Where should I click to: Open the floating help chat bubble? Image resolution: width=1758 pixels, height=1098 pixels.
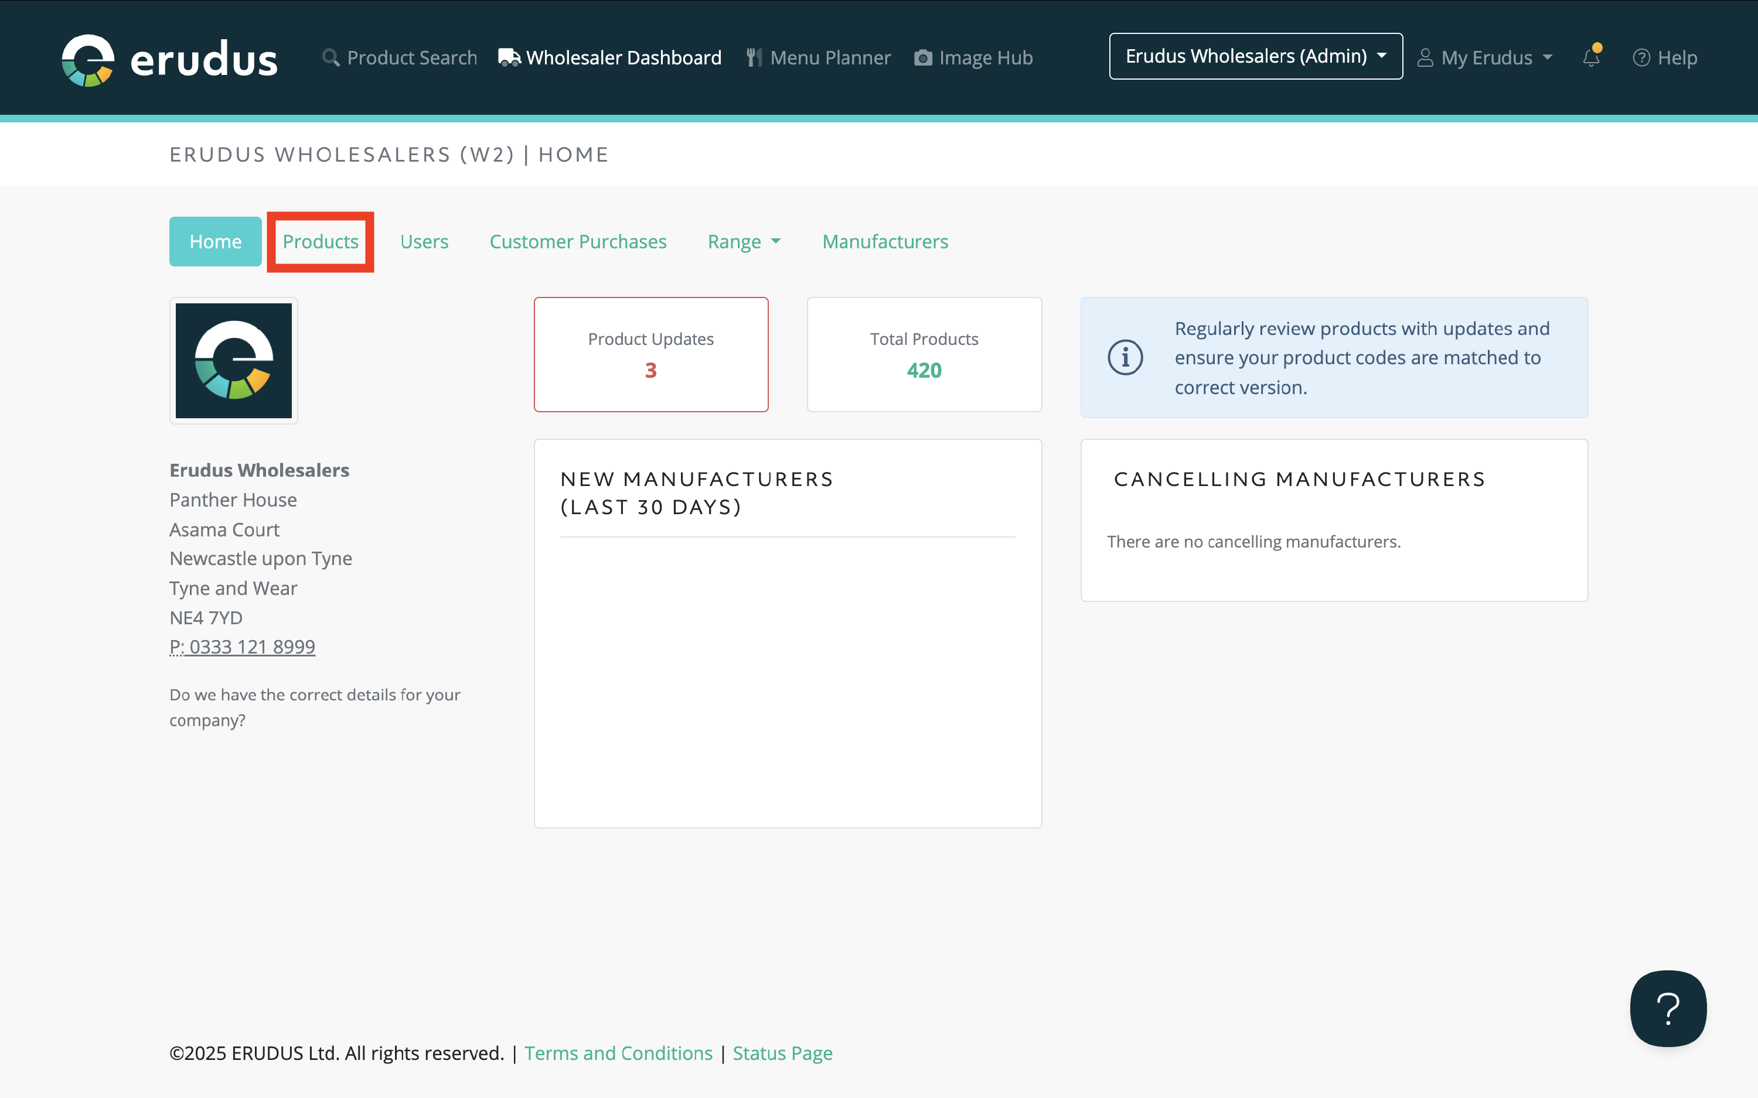[x=1667, y=1008]
